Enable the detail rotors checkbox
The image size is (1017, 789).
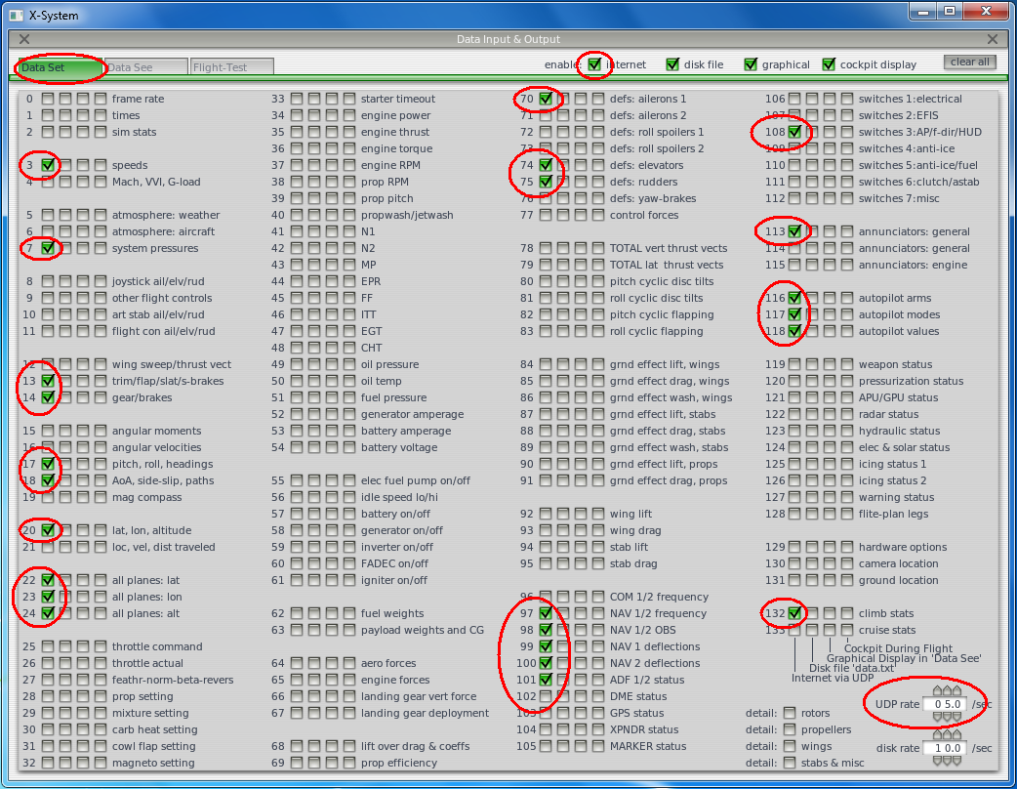click(791, 713)
